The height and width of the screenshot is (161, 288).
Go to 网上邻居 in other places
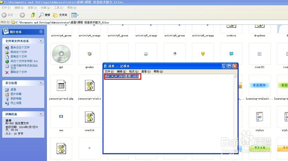point(16,103)
